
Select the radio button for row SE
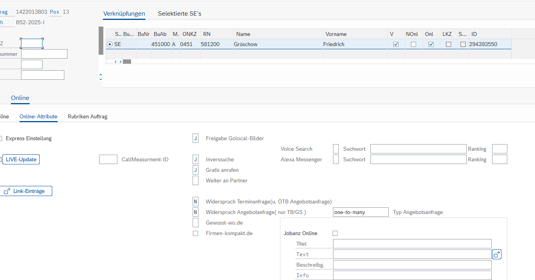110,45
